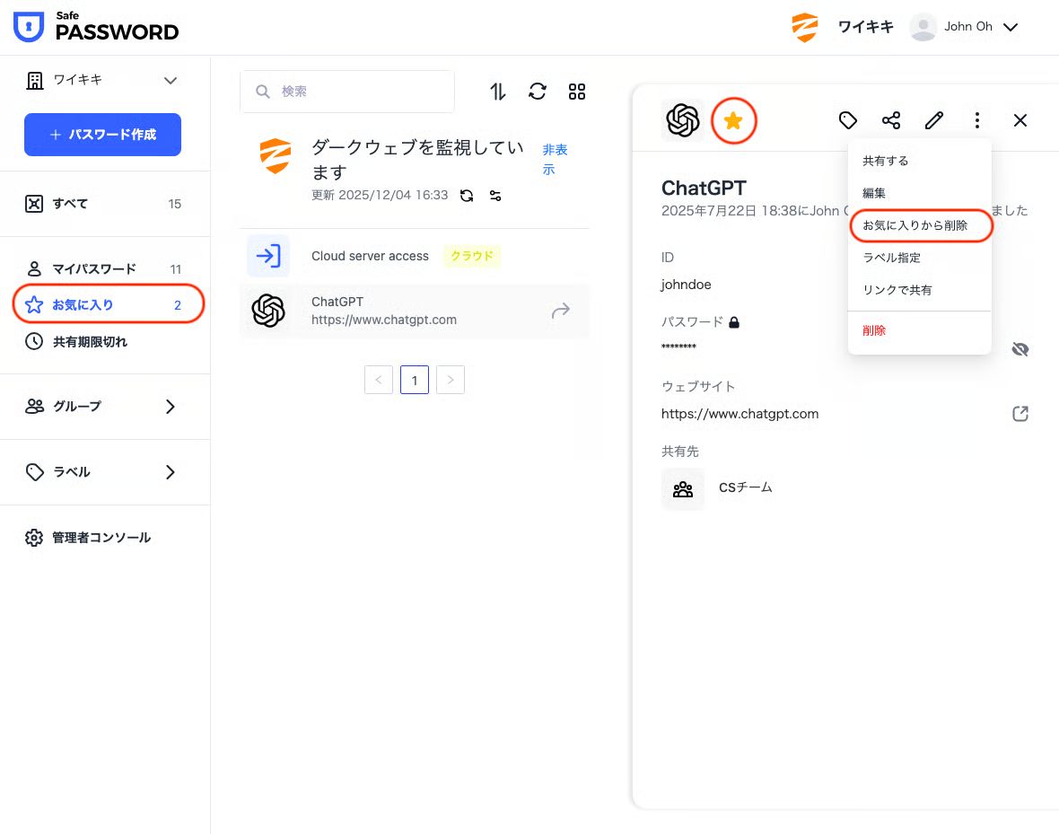1059x834 pixels.
Task: Open the website external link icon
Action: click(1020, 414)
